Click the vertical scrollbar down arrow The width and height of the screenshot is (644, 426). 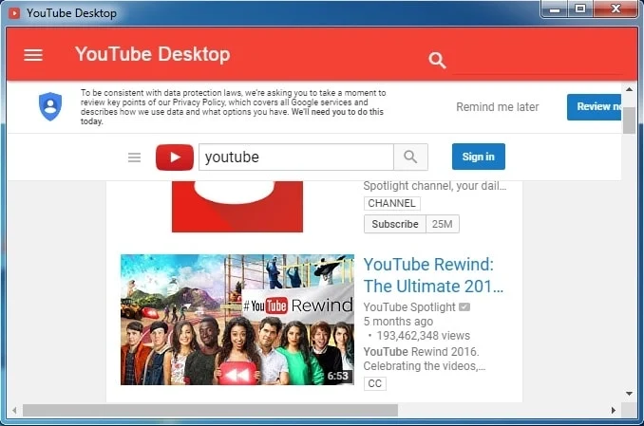coord(629,394)
